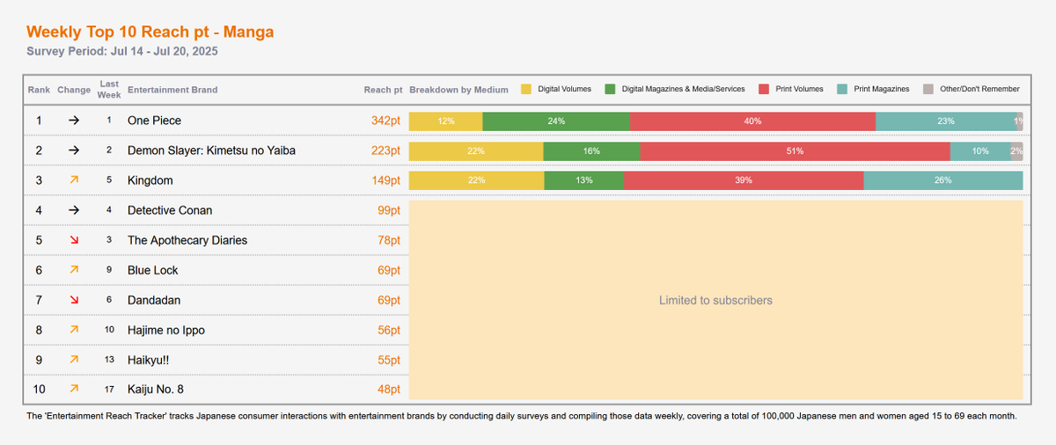Click the red down arrow for The Apothecary Diaries
The width and height of the screenshot is (1056, 445).
(x=74, y=240)
